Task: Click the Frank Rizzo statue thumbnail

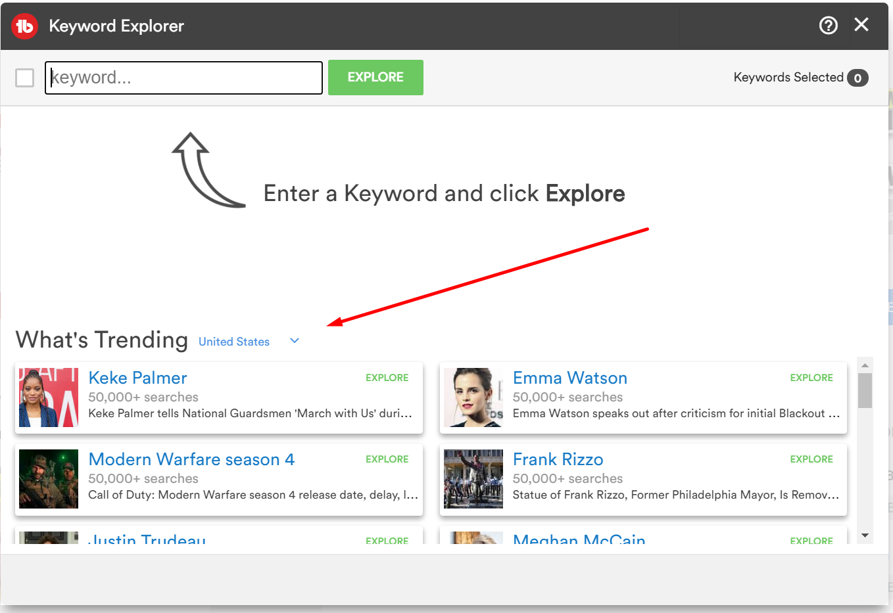Action: point(473,479)
